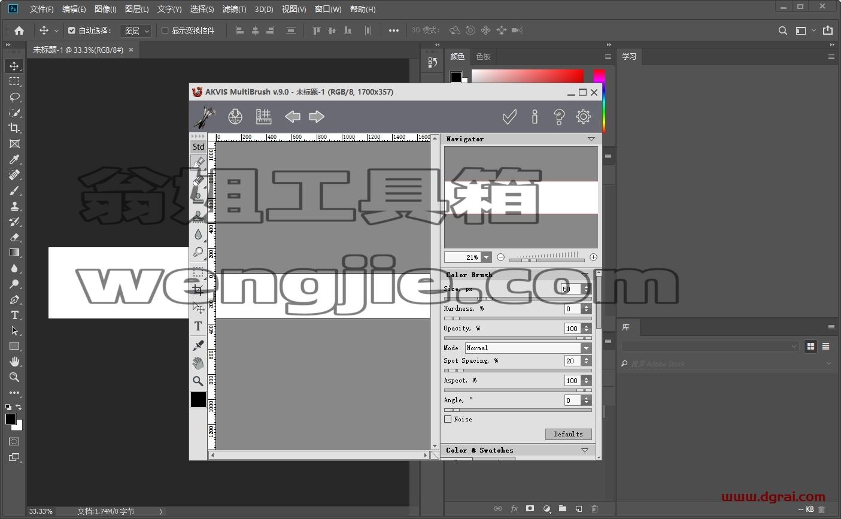Select AKVIS Blur drop tool
Viewport: 841px width, 519px height.
198,234
